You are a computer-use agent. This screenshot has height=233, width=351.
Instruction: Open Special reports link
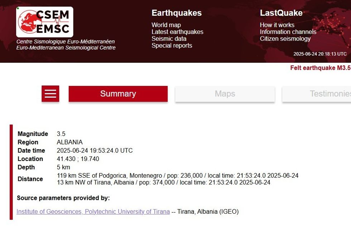172,45
